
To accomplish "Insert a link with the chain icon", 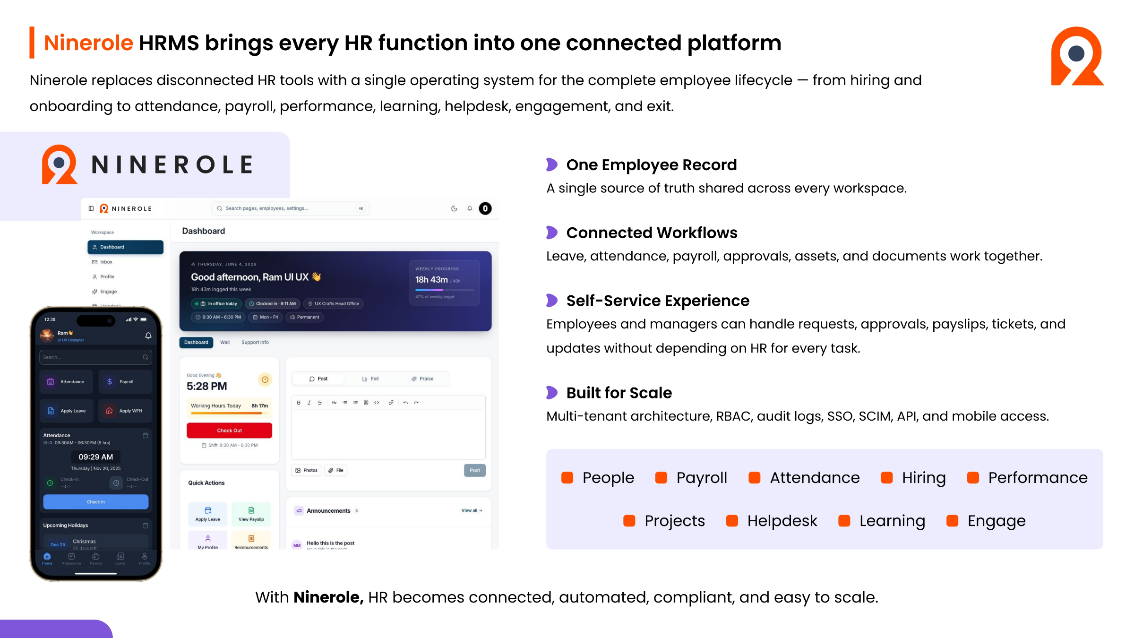I will [x=391, y=403].
